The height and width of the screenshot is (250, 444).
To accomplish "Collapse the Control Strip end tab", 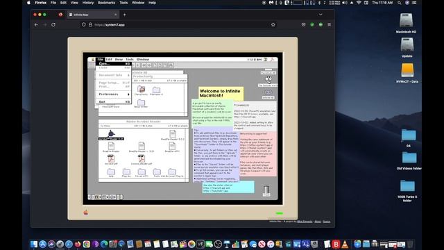I will 122,197.
